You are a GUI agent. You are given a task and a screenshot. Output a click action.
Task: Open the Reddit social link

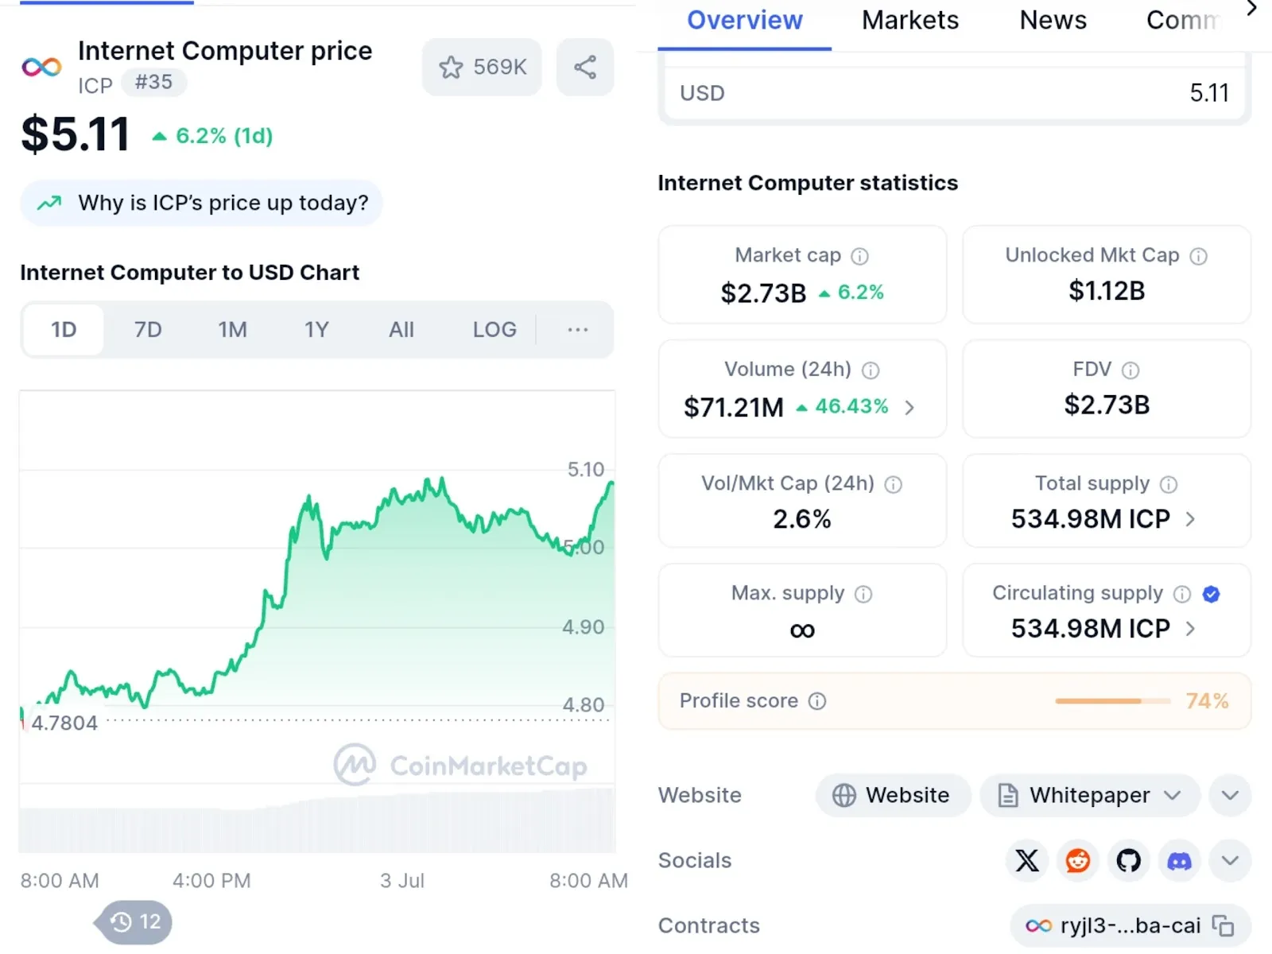[x=1078, y=860]
